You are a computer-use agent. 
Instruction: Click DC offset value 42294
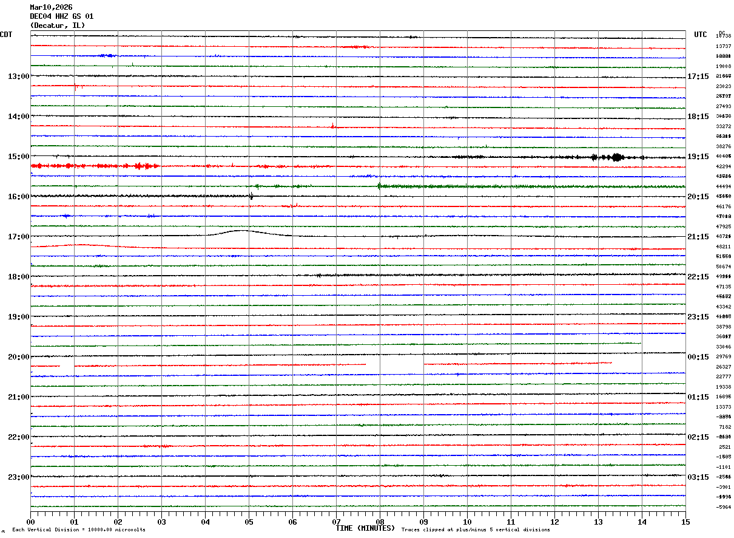(723, 167)
